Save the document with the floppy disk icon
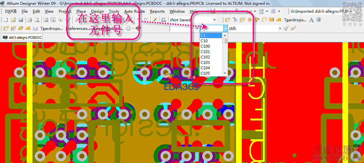 tap(21, 20)
